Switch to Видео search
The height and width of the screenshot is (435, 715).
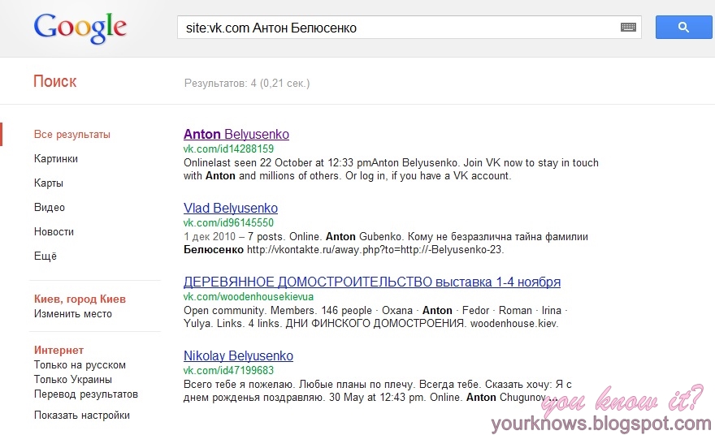pyautogui.click(x=50, y=208)
